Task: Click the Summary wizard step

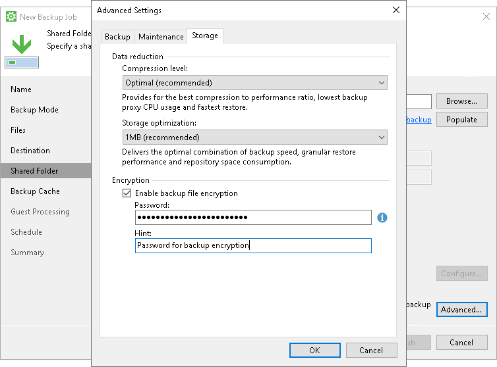Action: pyautogui.click(x=28, y=253)
